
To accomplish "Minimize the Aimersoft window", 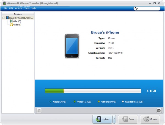I will (150, 4).
